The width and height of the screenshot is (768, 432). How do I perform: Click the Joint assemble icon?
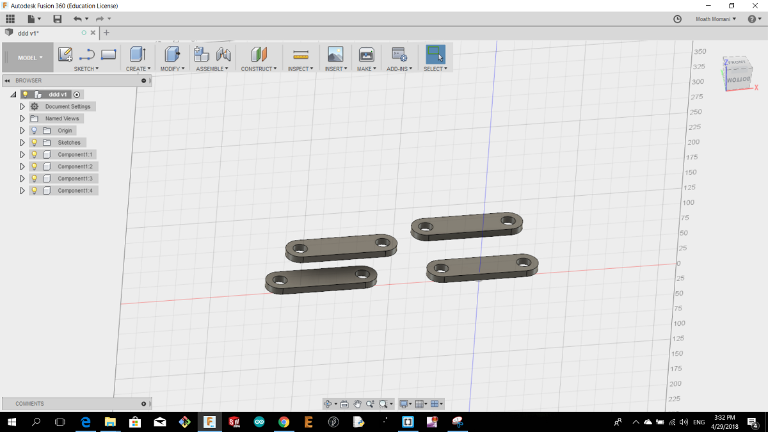[223, 54]
